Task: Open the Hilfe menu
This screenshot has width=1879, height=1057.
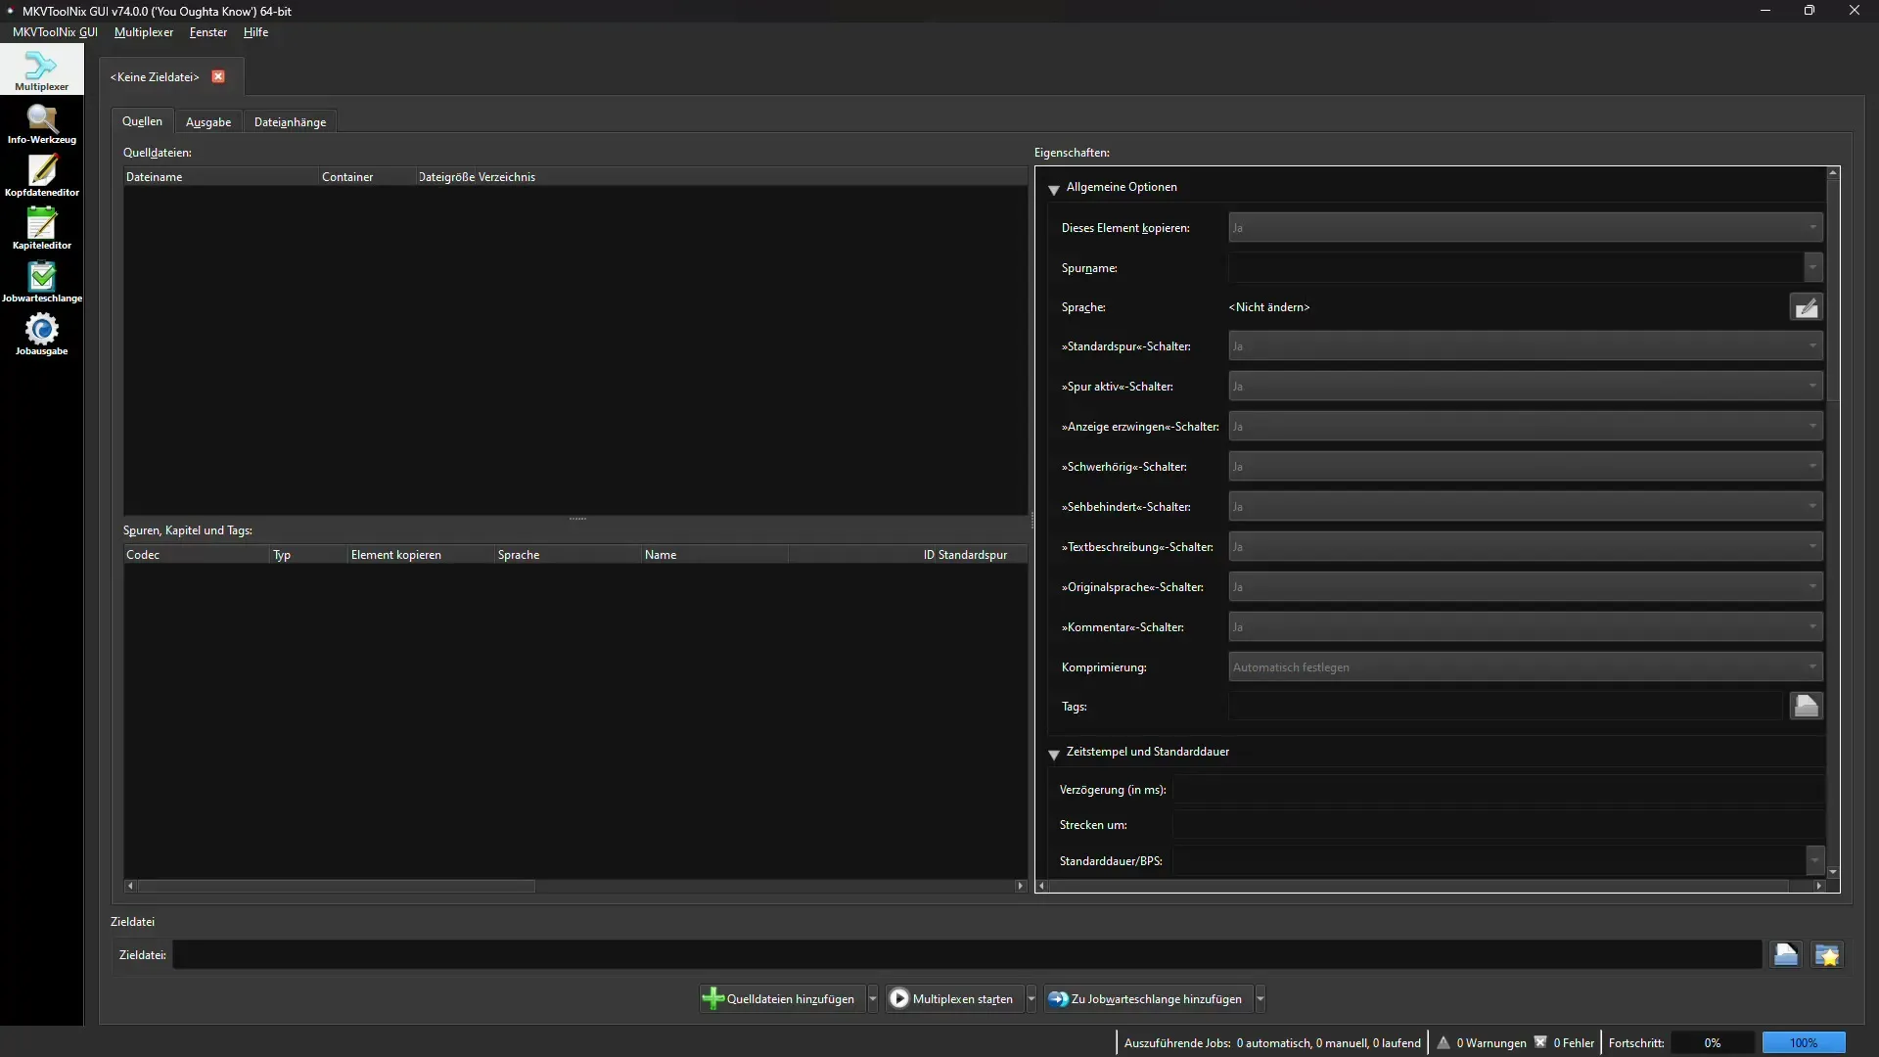Action: pos(255,32)
